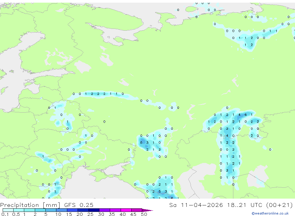Click the '45' legend scale label
The height and width of the screenshot is (216, 295).
tap(133, 214)
